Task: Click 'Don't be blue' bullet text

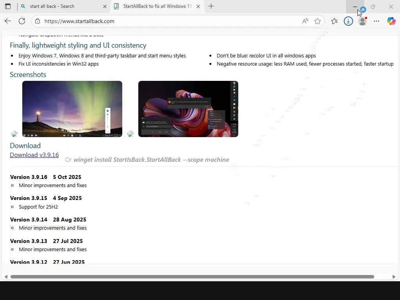Action: (x=266, y=55)
